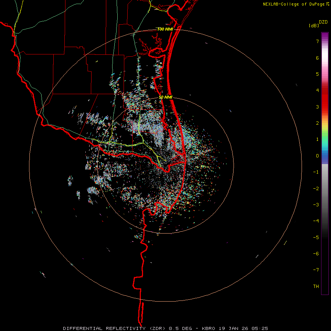Click the 3 value on color scale
The width and height of the screenshot is (331, 331).
pos(317,107)
